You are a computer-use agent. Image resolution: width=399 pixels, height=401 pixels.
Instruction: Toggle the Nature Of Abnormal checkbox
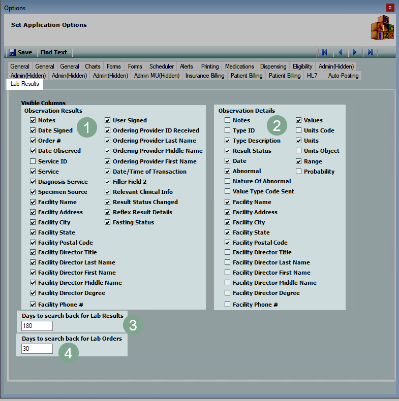coord(228,181)
